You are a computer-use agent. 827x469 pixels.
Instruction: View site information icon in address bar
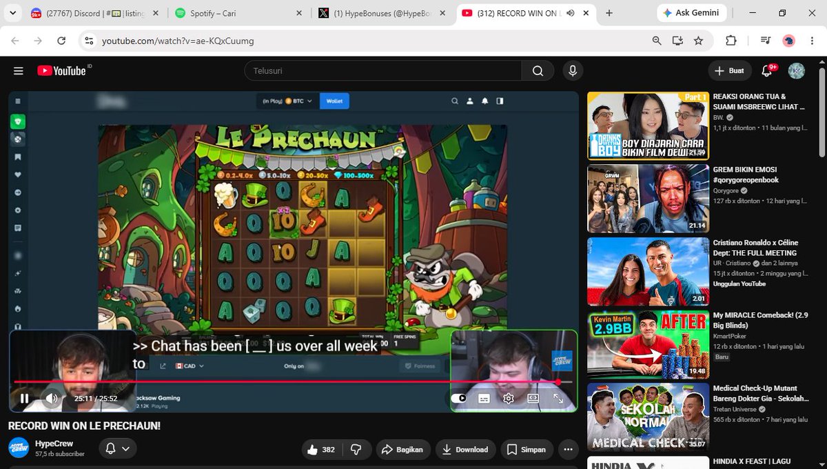(88, 41)
